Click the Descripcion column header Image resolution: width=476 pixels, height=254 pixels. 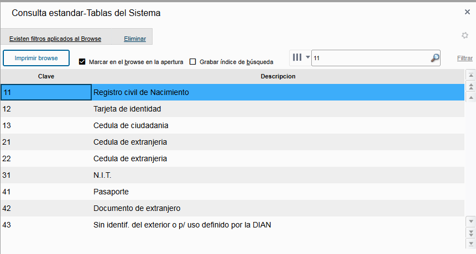(x=278, y=76)
